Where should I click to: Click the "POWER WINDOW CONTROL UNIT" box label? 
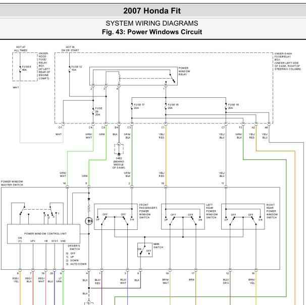point(45,233)
